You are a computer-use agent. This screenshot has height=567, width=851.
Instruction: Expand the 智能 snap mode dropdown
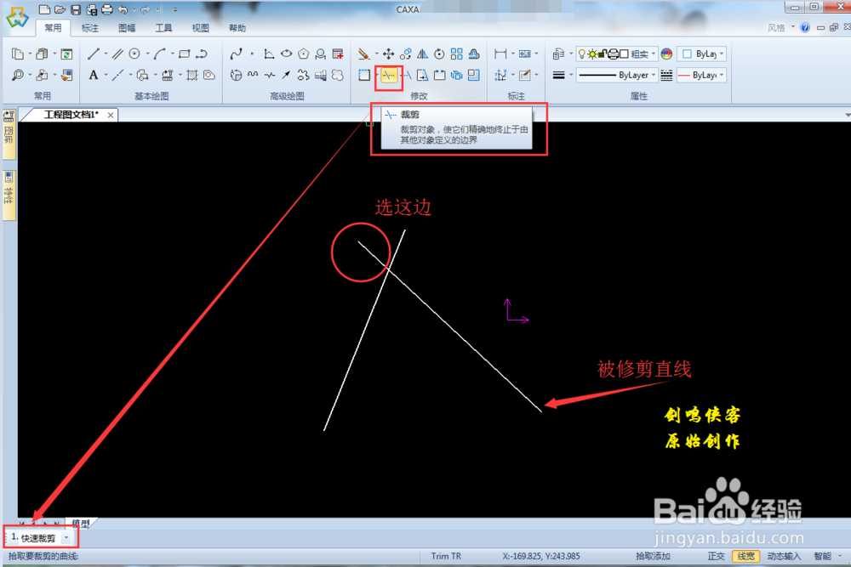[x=840, y=556]
